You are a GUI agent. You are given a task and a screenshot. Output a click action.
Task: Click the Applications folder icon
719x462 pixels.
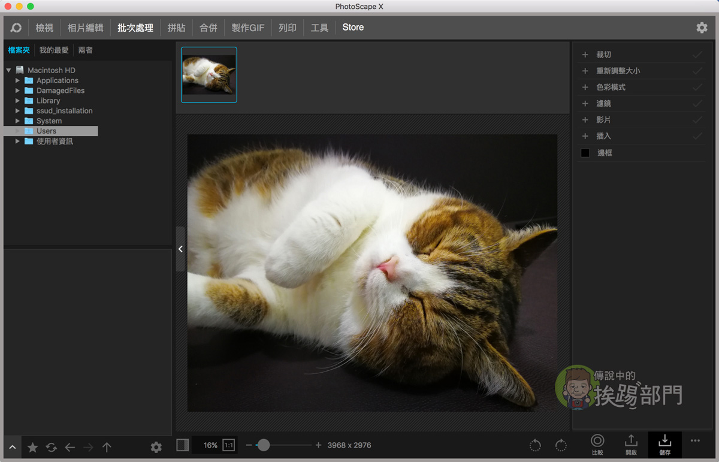(29, 80)
